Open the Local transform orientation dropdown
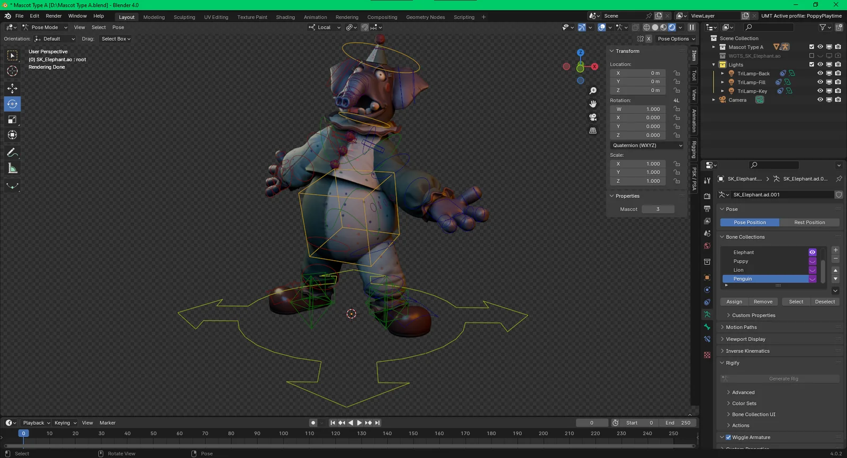Viewport: 847px width, 458px height. coord(325,28)
